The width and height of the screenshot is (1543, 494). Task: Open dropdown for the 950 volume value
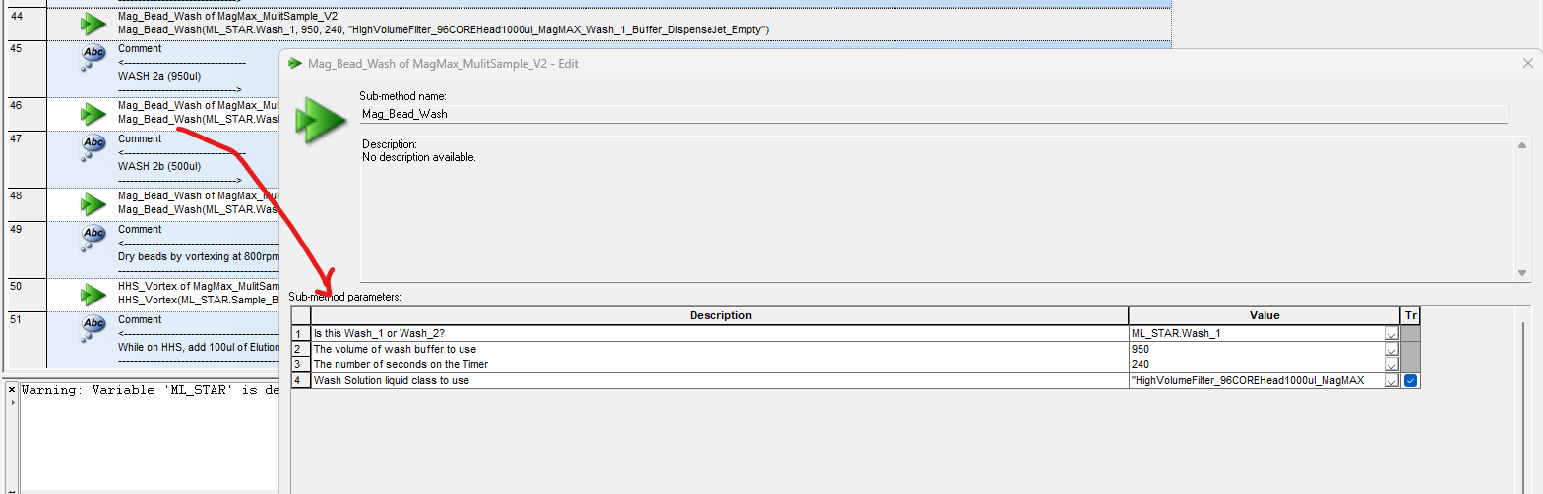[1391, 350]
